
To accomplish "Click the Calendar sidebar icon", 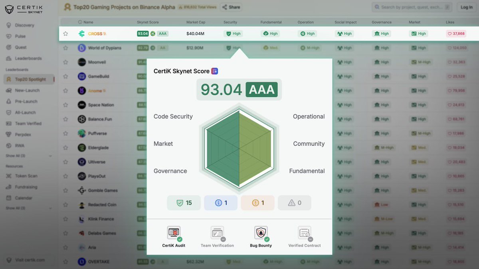I will (x=8, y=198).
